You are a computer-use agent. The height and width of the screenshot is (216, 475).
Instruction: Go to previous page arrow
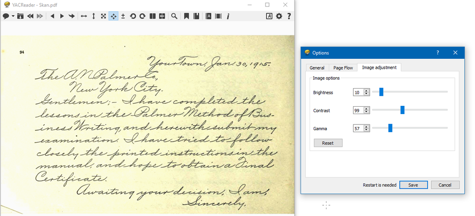52,16
